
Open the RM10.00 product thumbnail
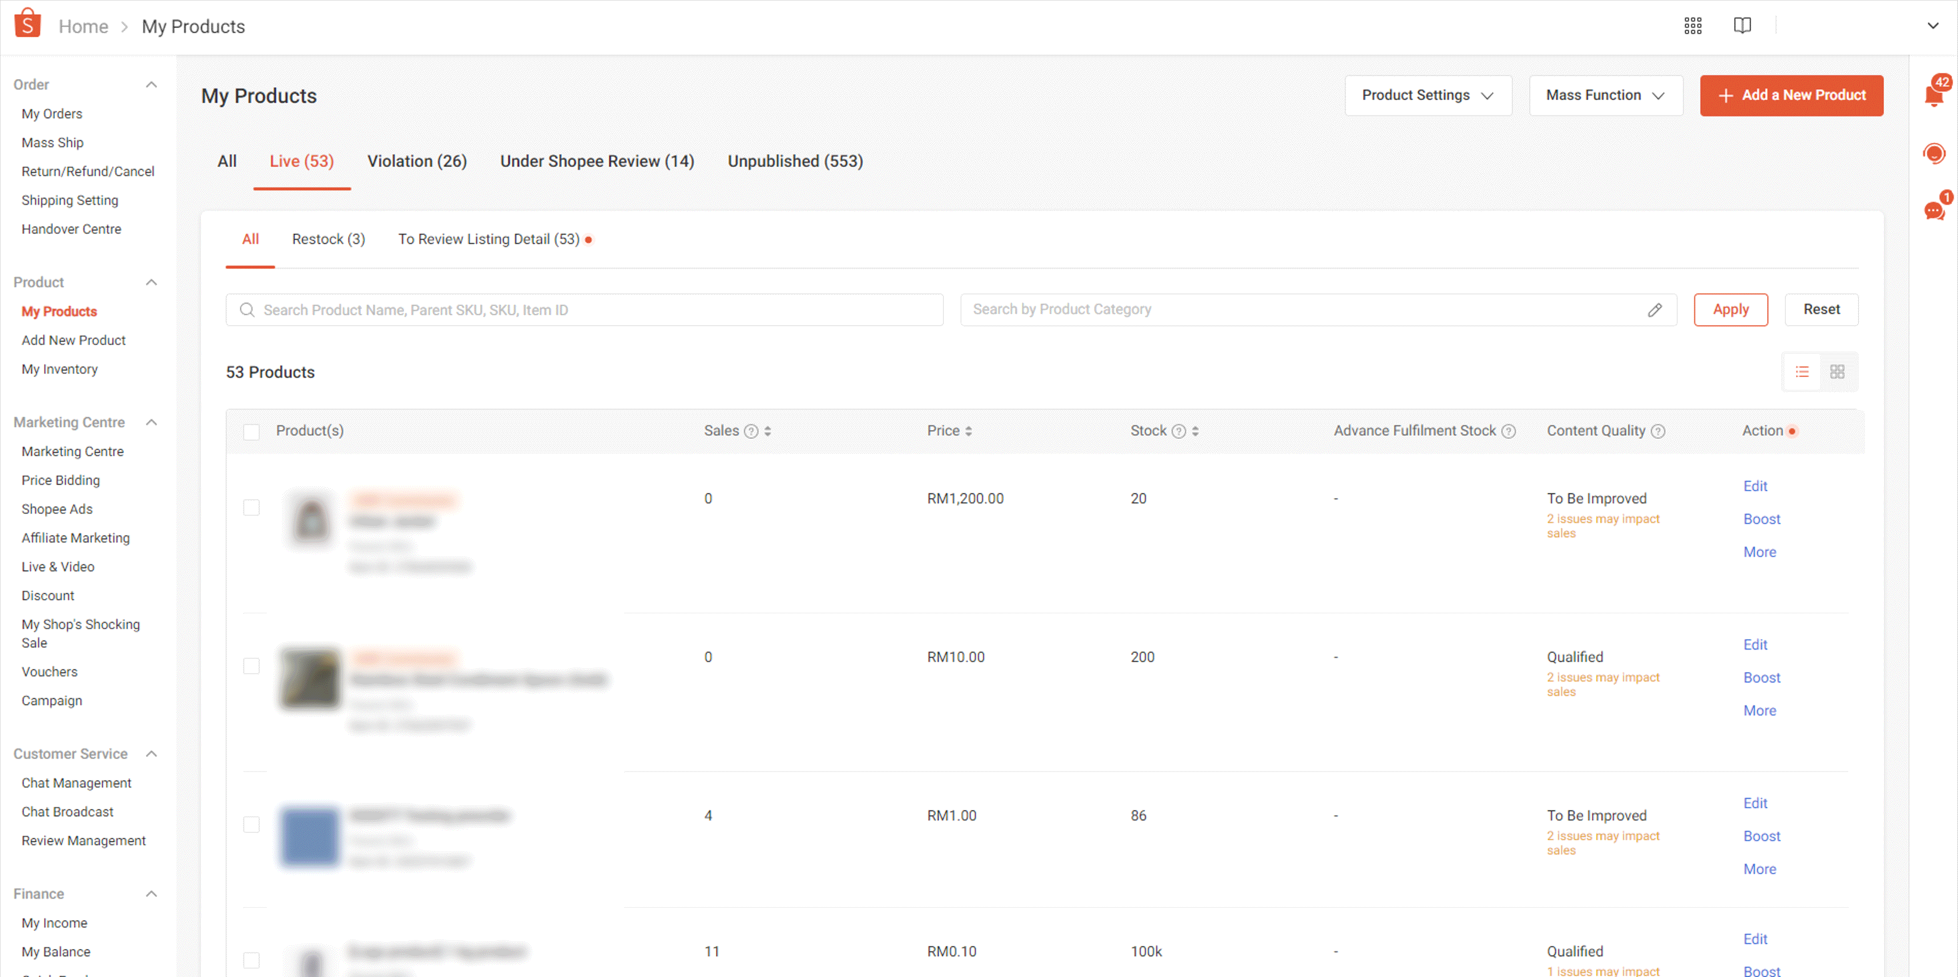(310, 678)
